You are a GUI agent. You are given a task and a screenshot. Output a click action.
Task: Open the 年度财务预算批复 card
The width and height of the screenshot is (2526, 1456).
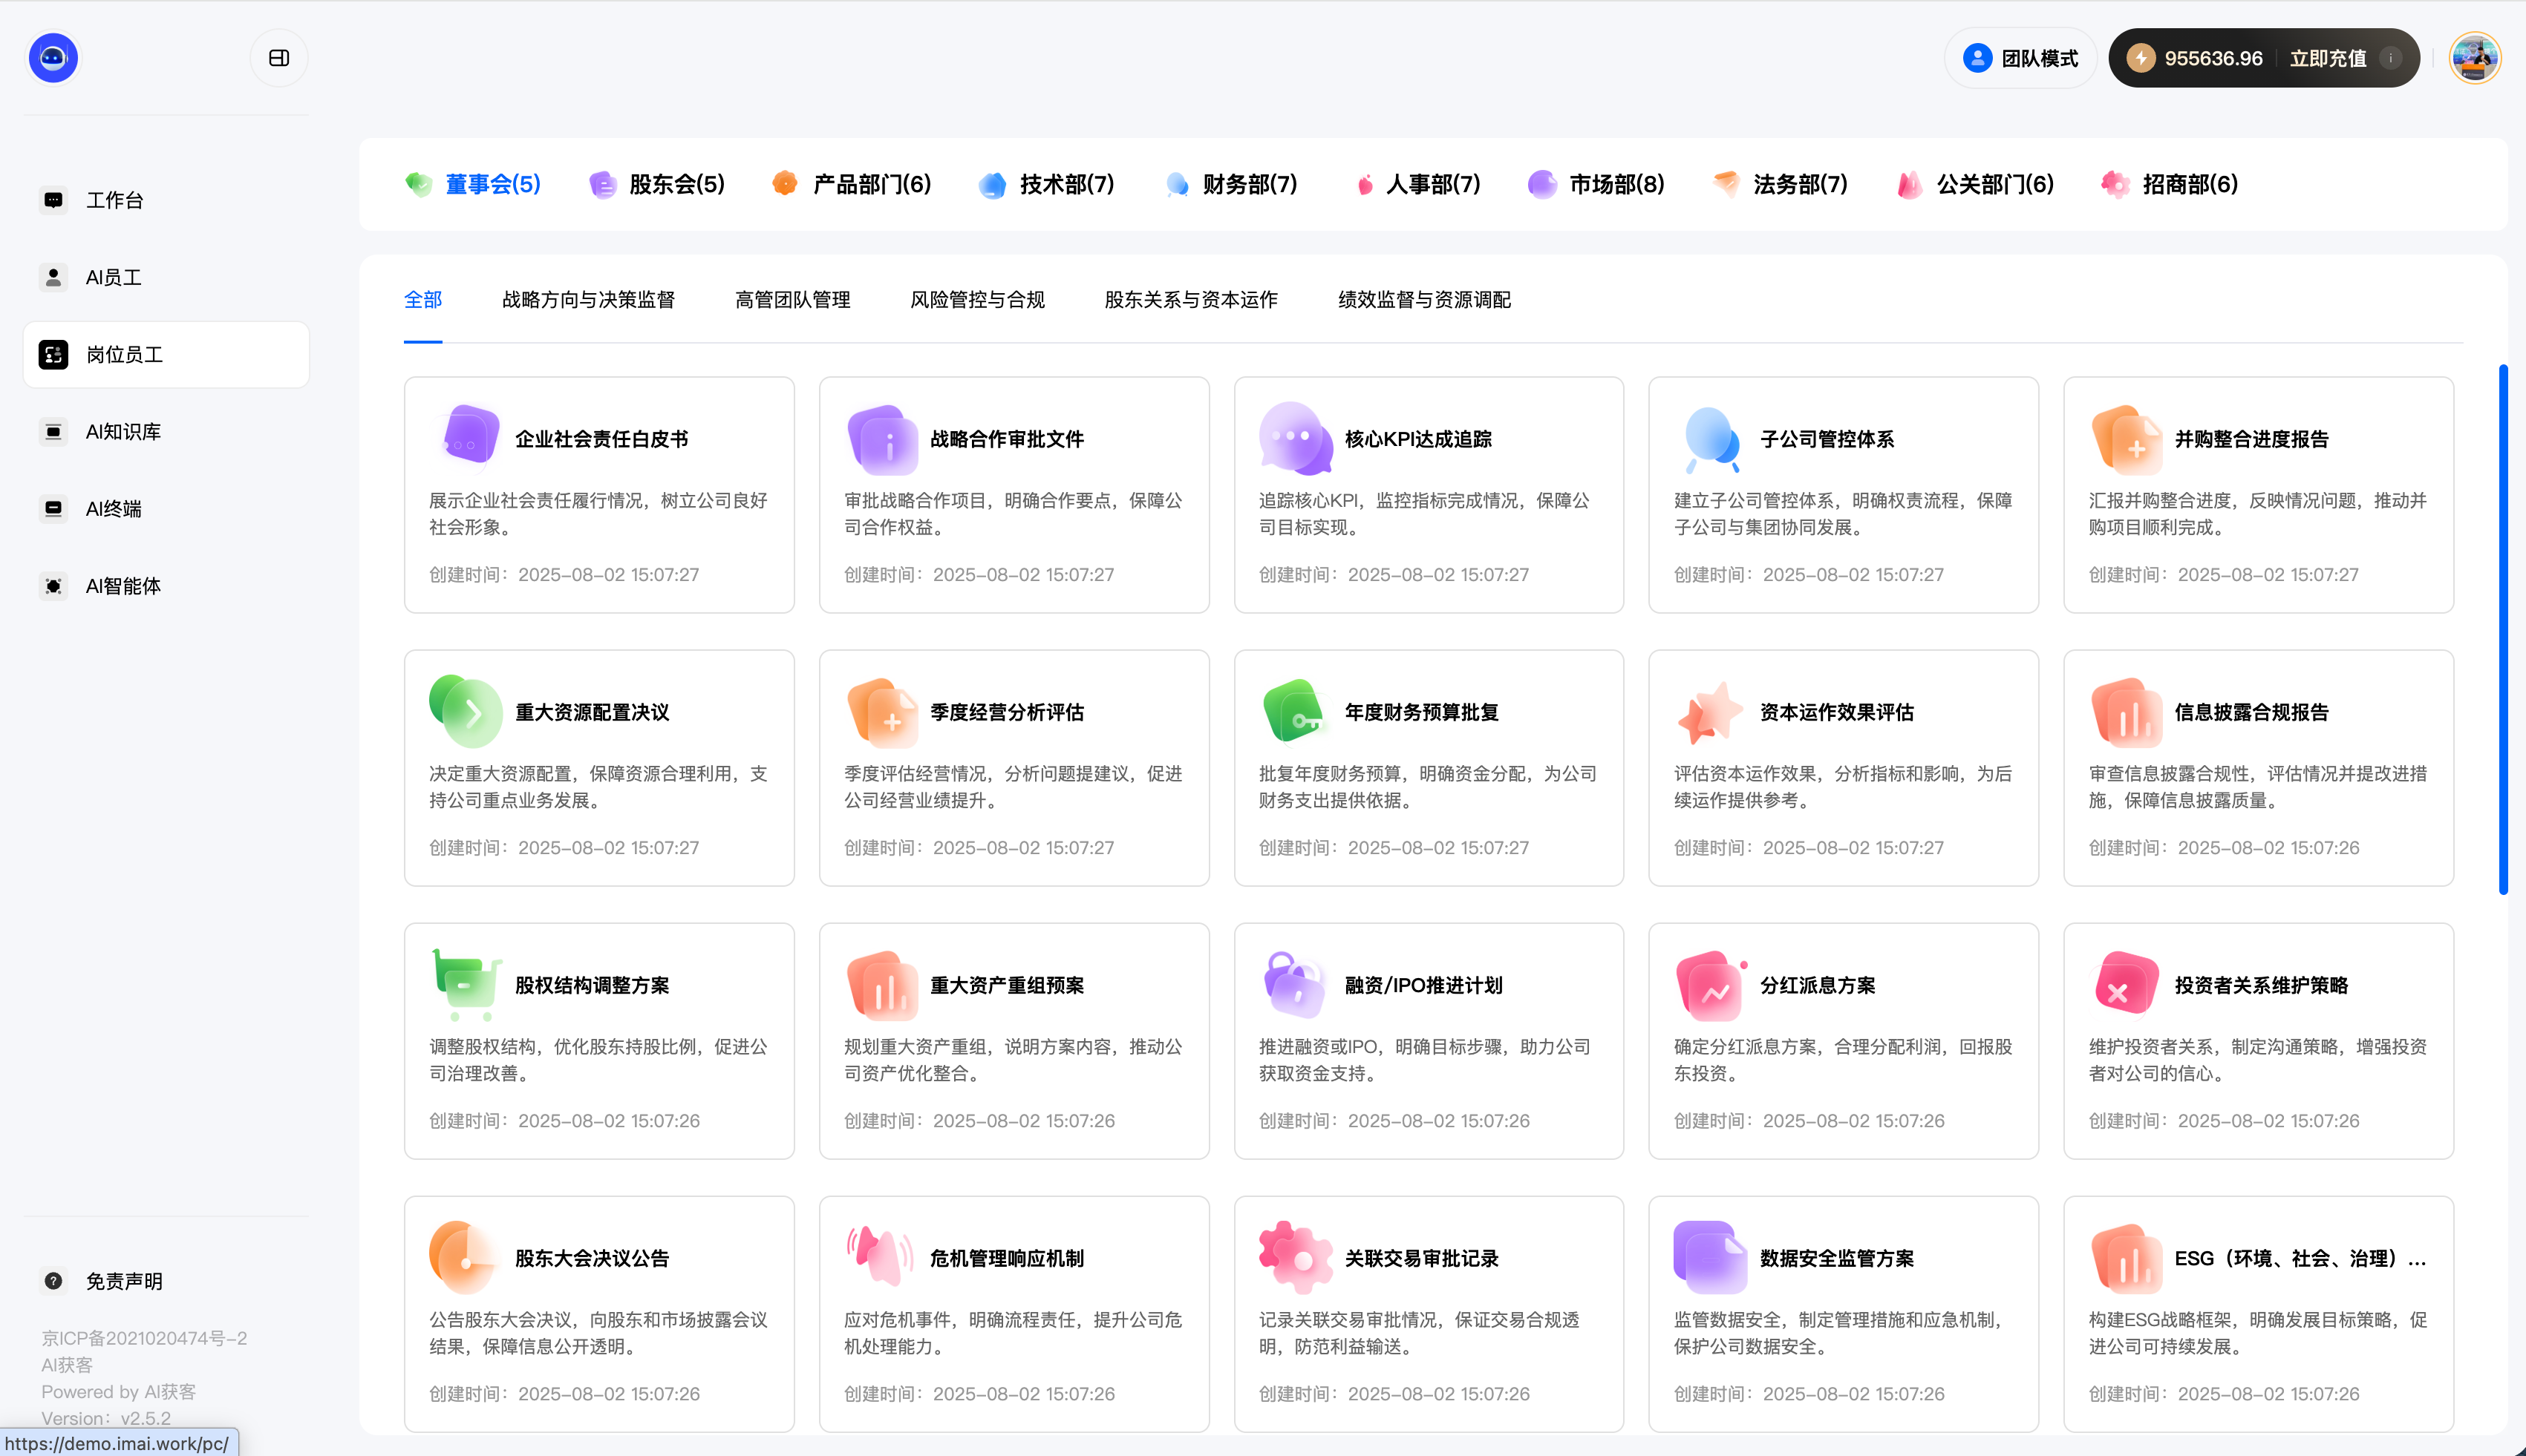pos(1428,767)
